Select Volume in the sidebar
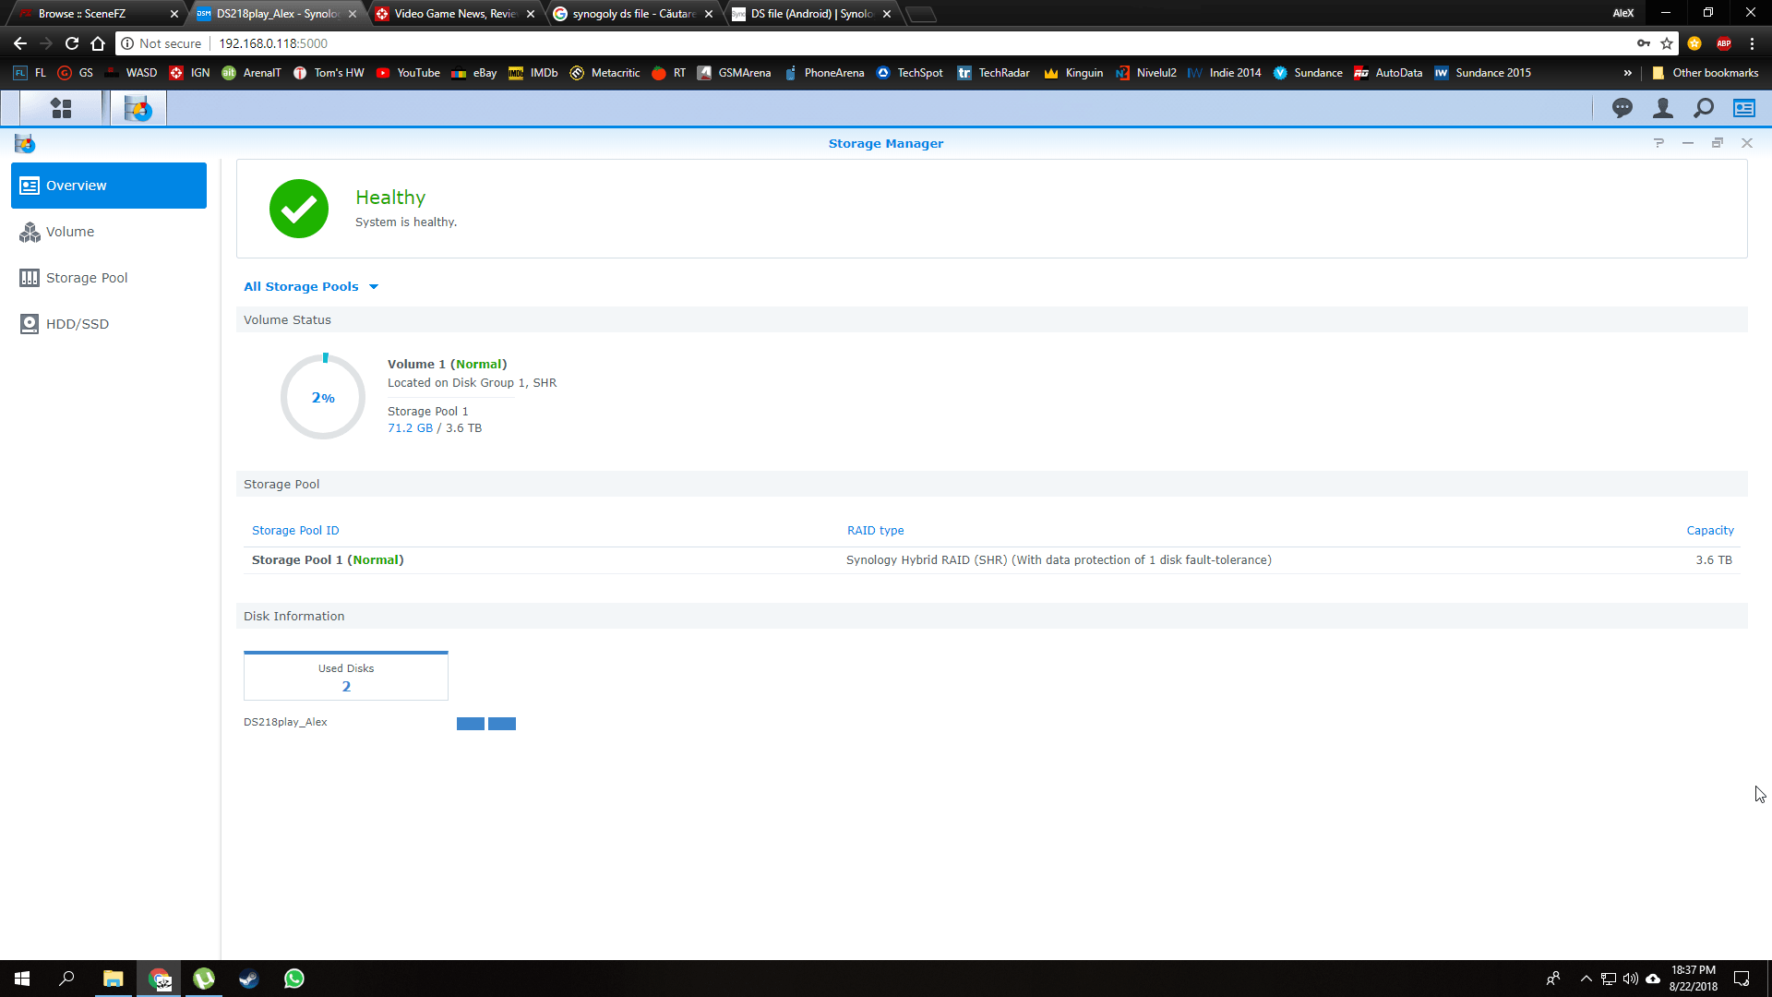The image size is (1772, 997). (x=70, y=232)
